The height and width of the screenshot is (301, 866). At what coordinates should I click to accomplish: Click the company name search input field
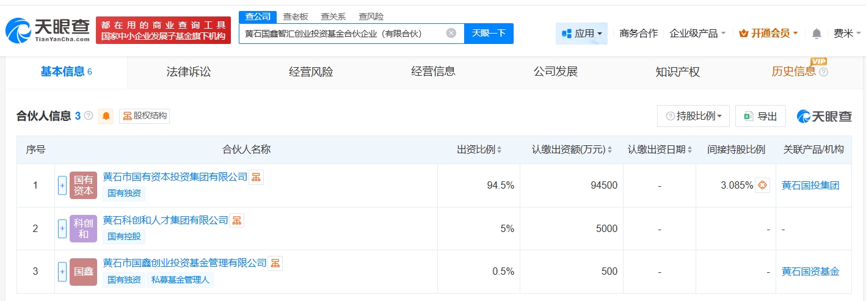(342, 33)
